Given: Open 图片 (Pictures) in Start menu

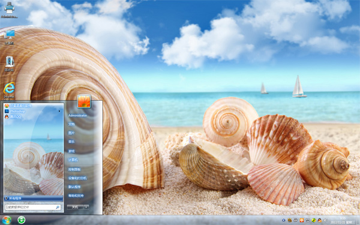Looking at the screenshot, I should click(x=71, y=133).
